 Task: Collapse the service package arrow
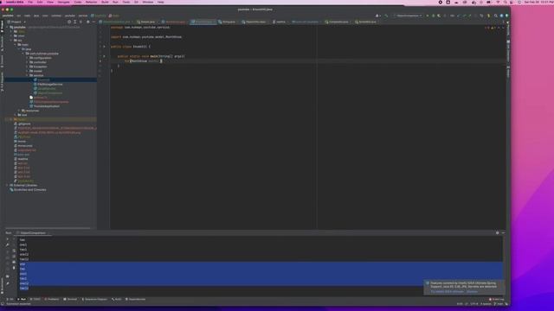pos(27,75)
